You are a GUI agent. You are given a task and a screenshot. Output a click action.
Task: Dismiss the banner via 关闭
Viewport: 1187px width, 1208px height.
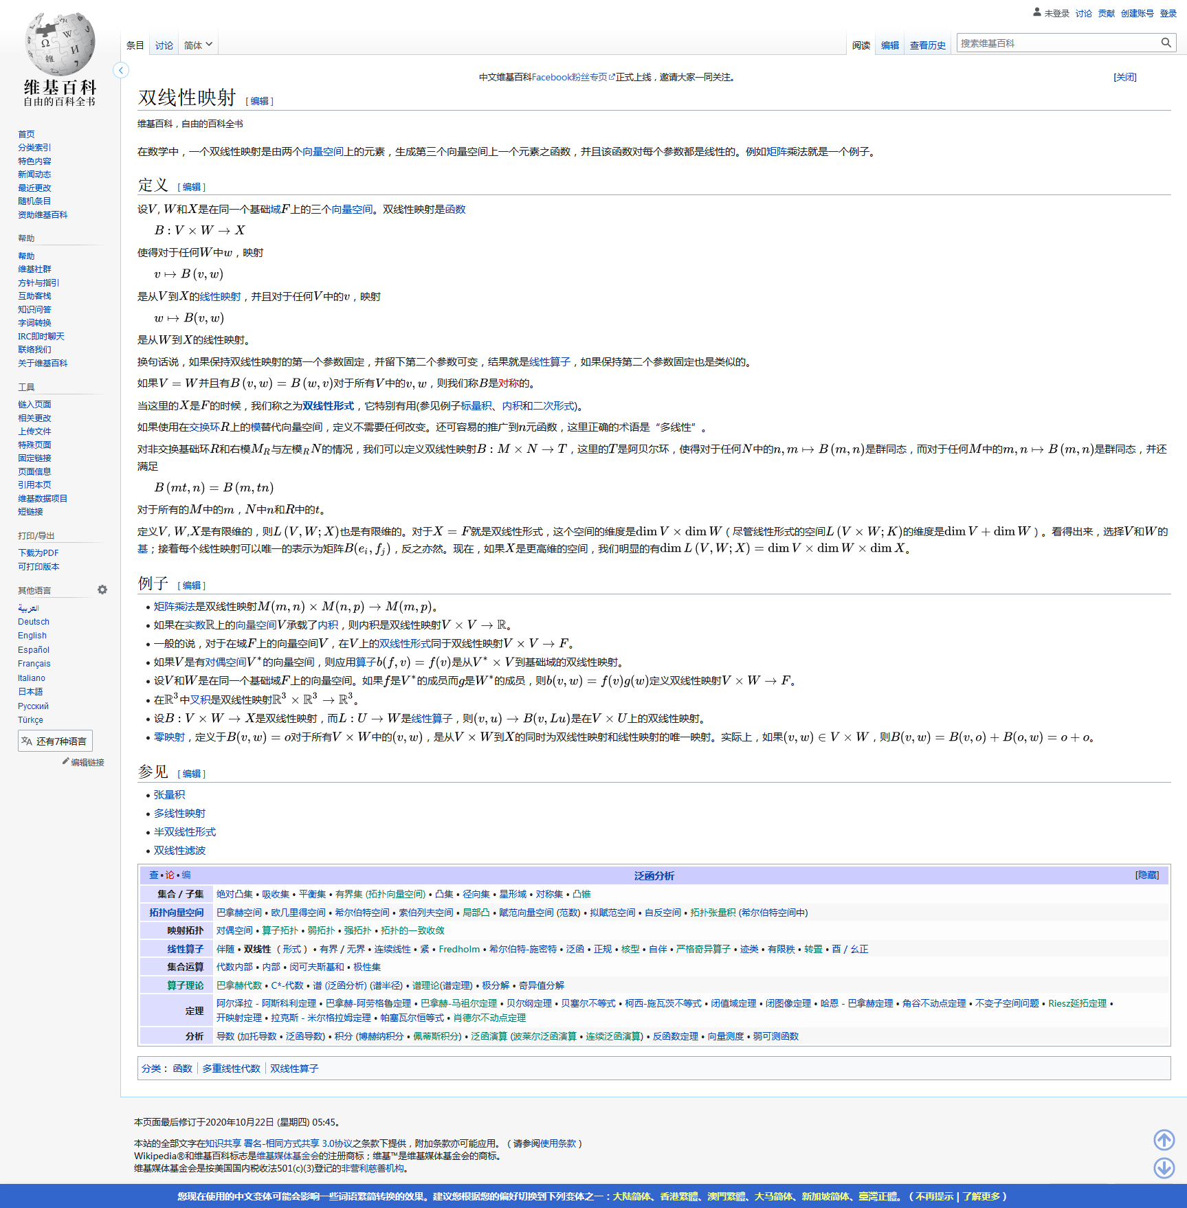(x=1124, y=77)
